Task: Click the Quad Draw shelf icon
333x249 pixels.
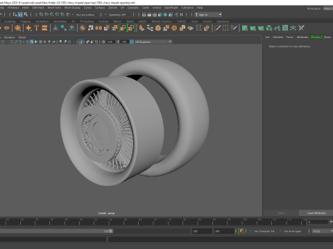Action: coord(234,28)
